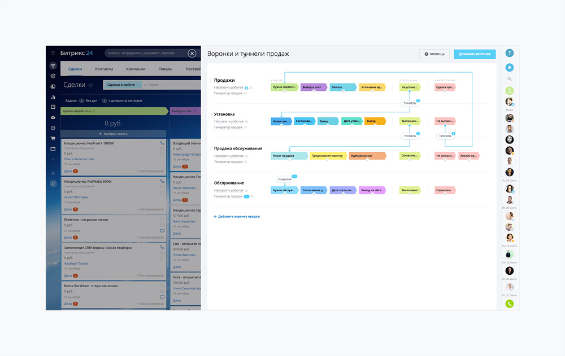Open the help question mark icon in right sidebar
Screen dimensions: 565x356
pos(509,53)
